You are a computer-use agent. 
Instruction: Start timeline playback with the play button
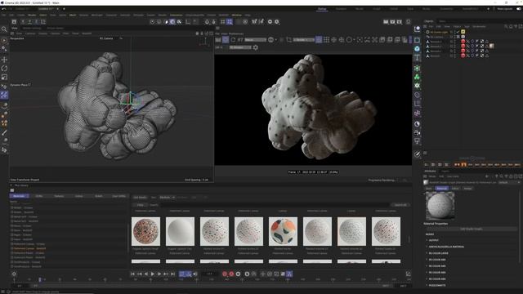[153, 274]
